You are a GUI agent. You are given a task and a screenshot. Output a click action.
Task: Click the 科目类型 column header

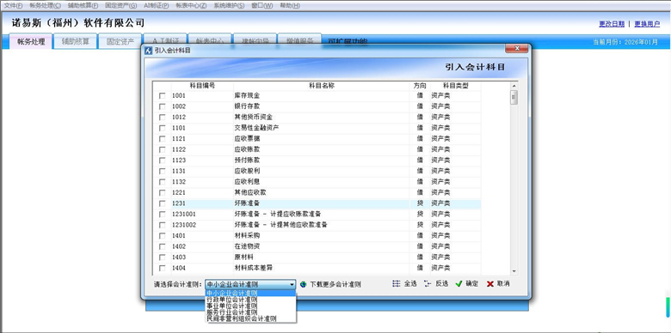456,86
